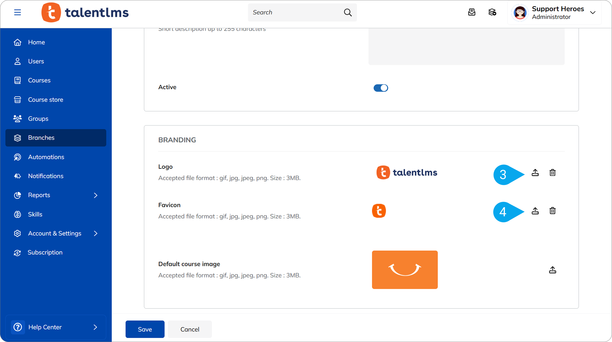Click the branch switcher layers icon
This screenshot has width=612, height=342.
(x=492, y=12)
